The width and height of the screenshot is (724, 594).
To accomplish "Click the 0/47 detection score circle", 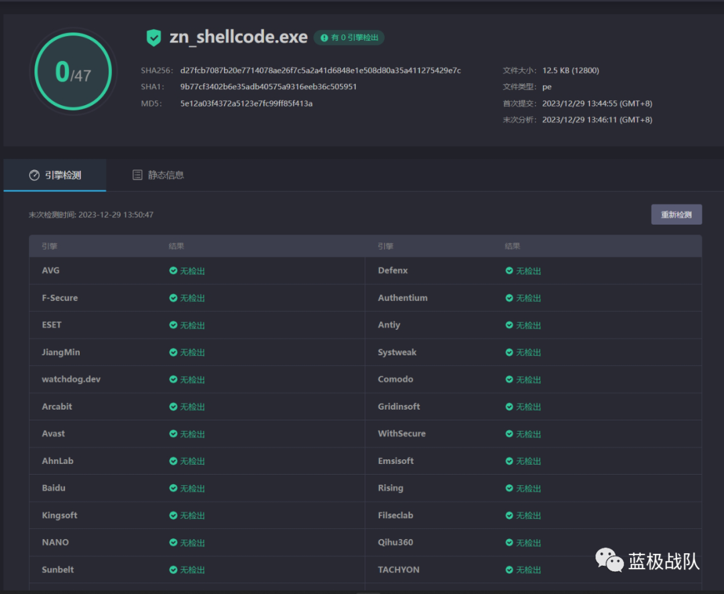I will [73, 71].
